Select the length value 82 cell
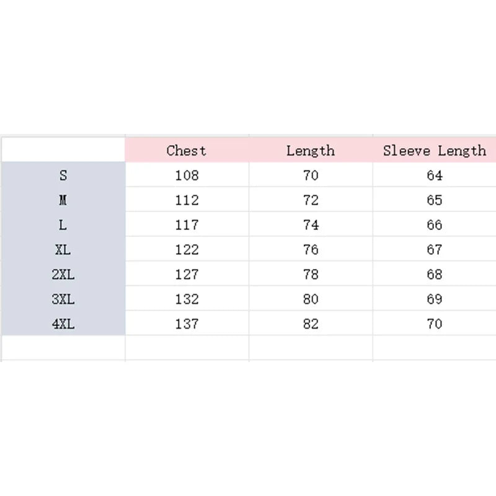Screen dimensions: 496x496 tap(311, 324)
